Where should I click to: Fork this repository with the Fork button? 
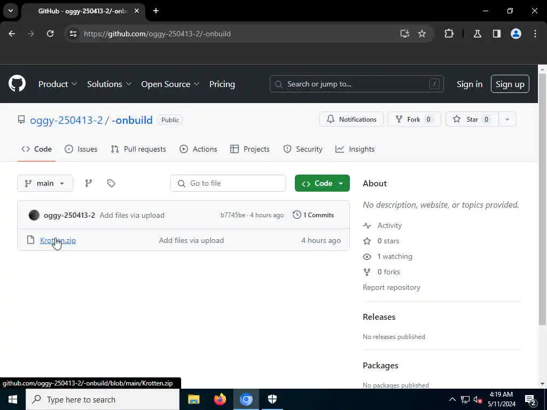(414, 119)
